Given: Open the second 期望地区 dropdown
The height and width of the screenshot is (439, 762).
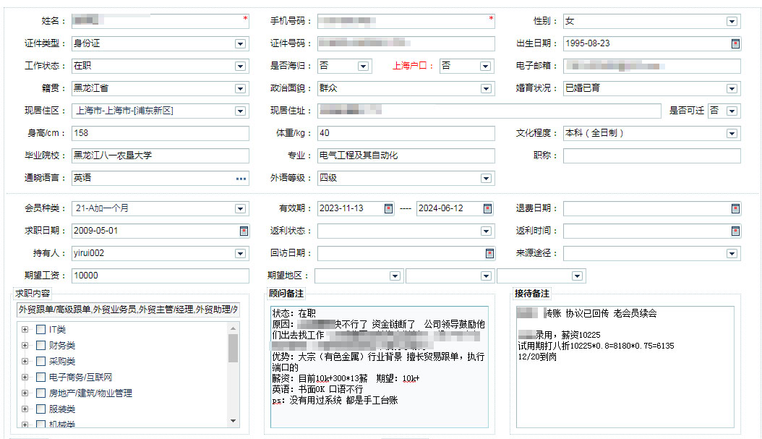Looking at the screenshot, I should [x=486, y=276].
